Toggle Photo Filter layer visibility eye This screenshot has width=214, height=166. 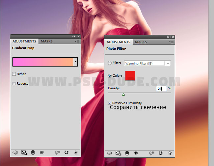point(136,153)
